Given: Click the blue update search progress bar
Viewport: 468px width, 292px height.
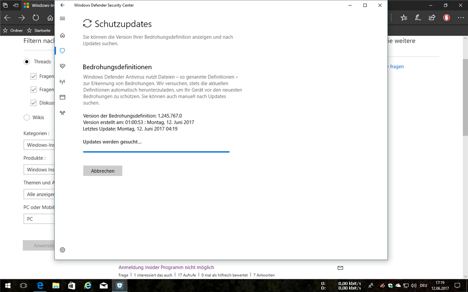Looking at the screenshot, I should 156,151.
